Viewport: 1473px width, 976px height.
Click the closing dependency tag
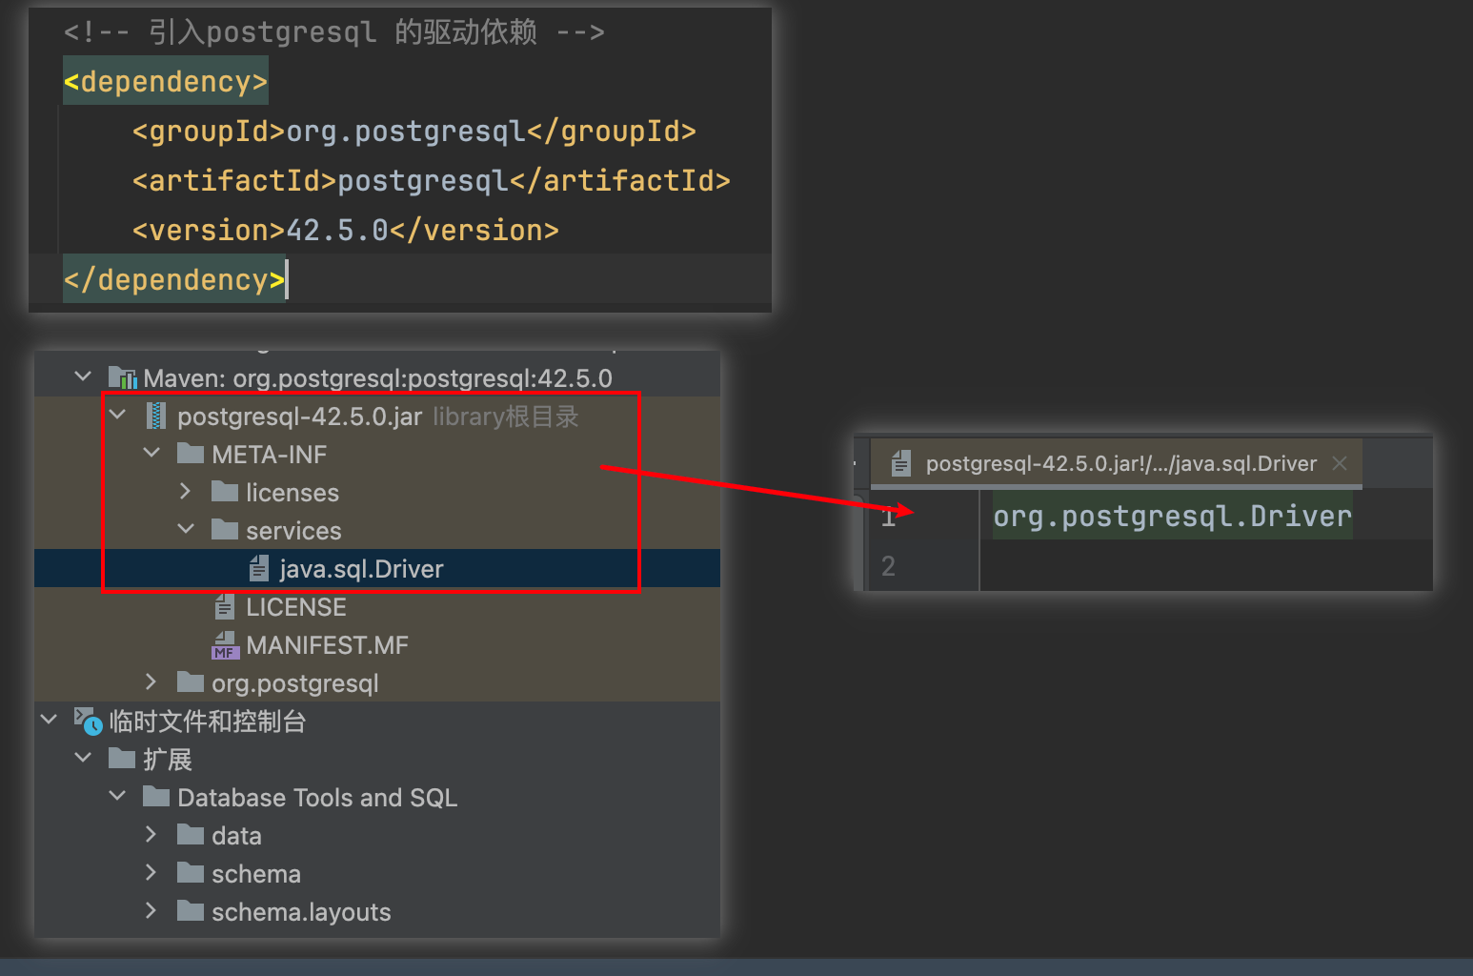coord(173,279)
